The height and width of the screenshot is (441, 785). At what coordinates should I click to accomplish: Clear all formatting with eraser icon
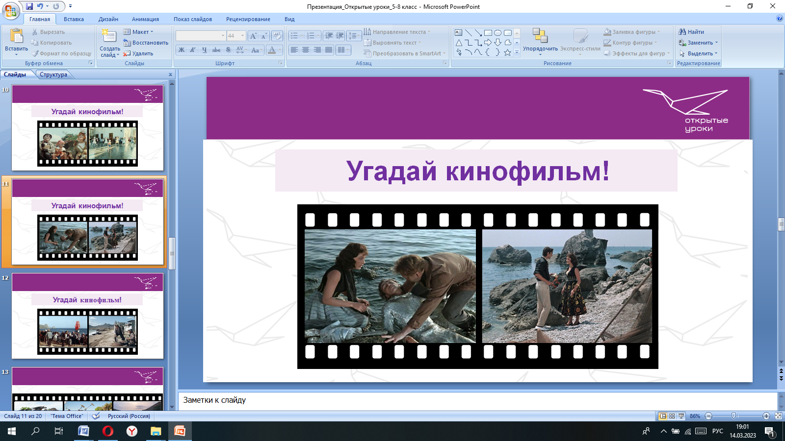point(277,36)
